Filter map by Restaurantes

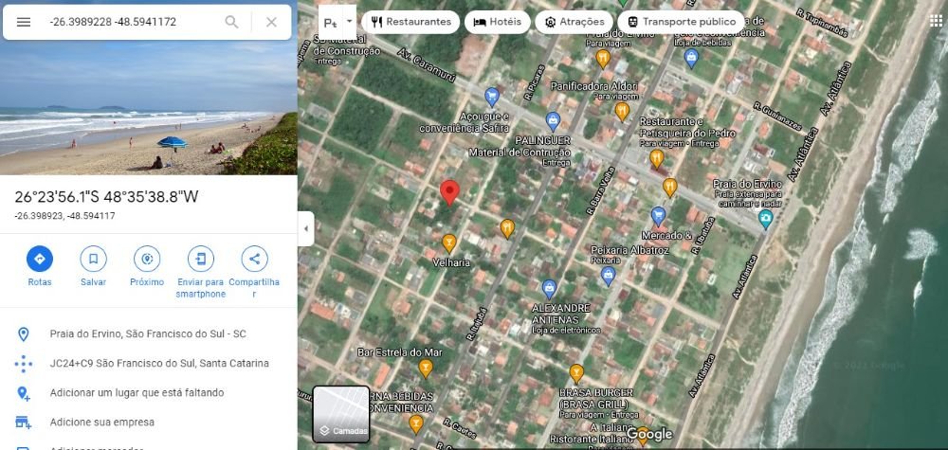pos(411,22)
